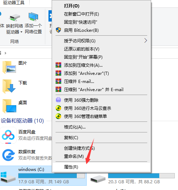The height and width of the screenshot is (190, 178).
Task: Select the 下载 downloads folder icon
Action: pos(9,87)
